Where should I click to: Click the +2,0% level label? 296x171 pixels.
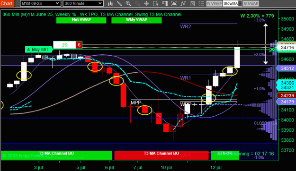[x=259, y=54]
